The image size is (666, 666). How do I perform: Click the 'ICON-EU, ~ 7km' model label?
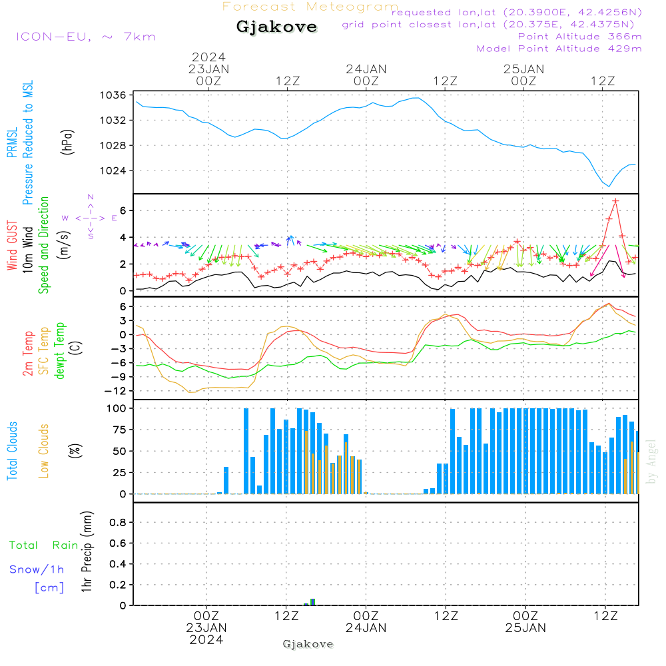tap(85, 37)
